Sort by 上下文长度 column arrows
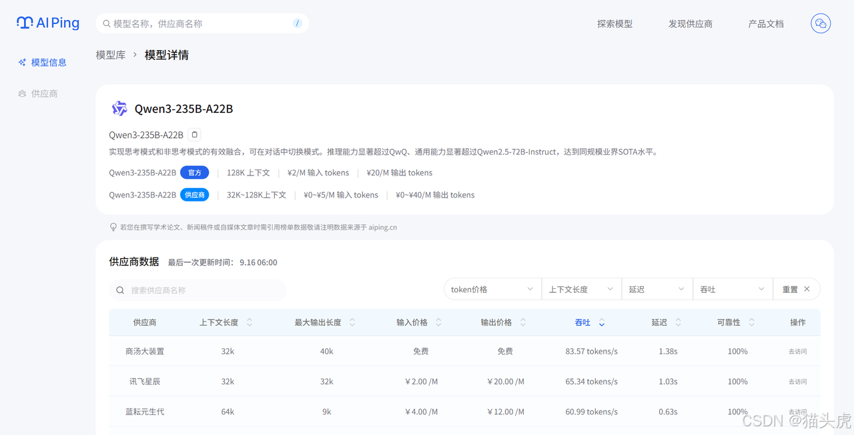The width and height of the screenshot is (854, 435). point(250,322)
